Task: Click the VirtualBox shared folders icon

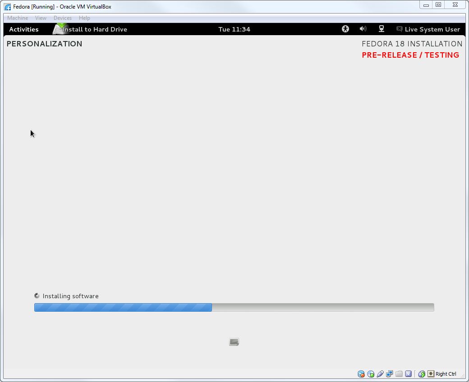Action: (x=399, y=373)
